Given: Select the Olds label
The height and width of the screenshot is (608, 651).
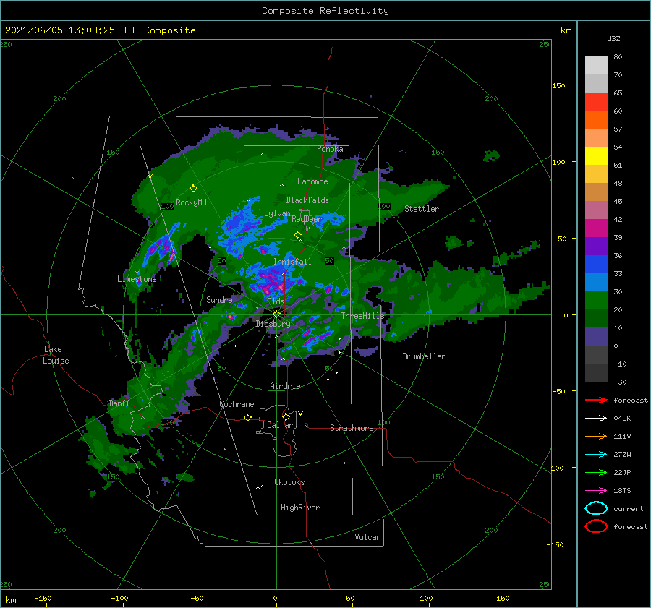Looking at the screenshot, I should (x=276, y=301).
